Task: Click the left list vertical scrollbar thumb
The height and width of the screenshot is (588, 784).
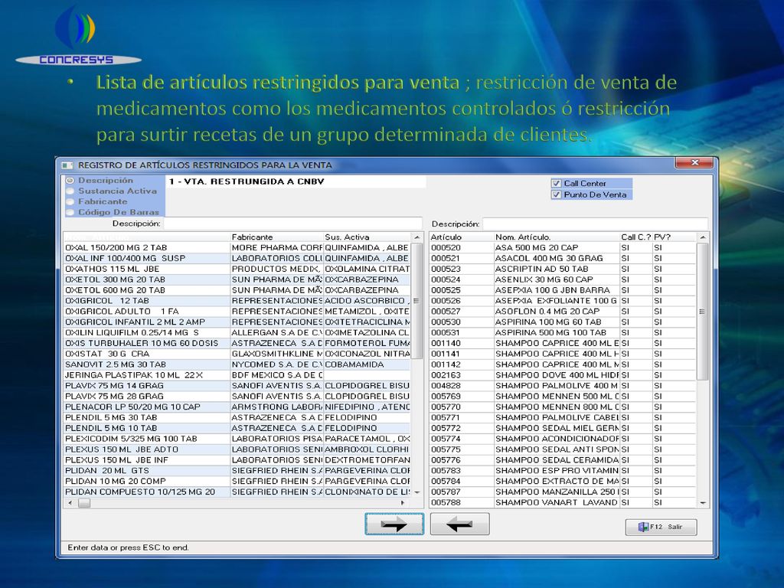Action: pyautogui.click(x=416, y=300)
